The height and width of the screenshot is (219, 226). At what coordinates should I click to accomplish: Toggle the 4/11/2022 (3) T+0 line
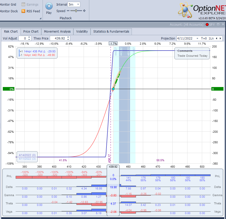[x=27, y=159]
